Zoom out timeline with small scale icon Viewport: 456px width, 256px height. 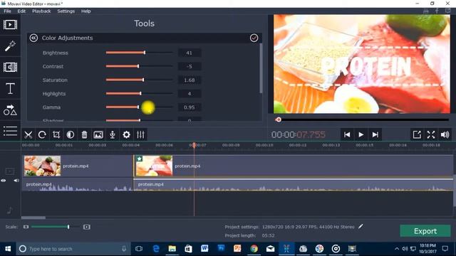[26, 227]
